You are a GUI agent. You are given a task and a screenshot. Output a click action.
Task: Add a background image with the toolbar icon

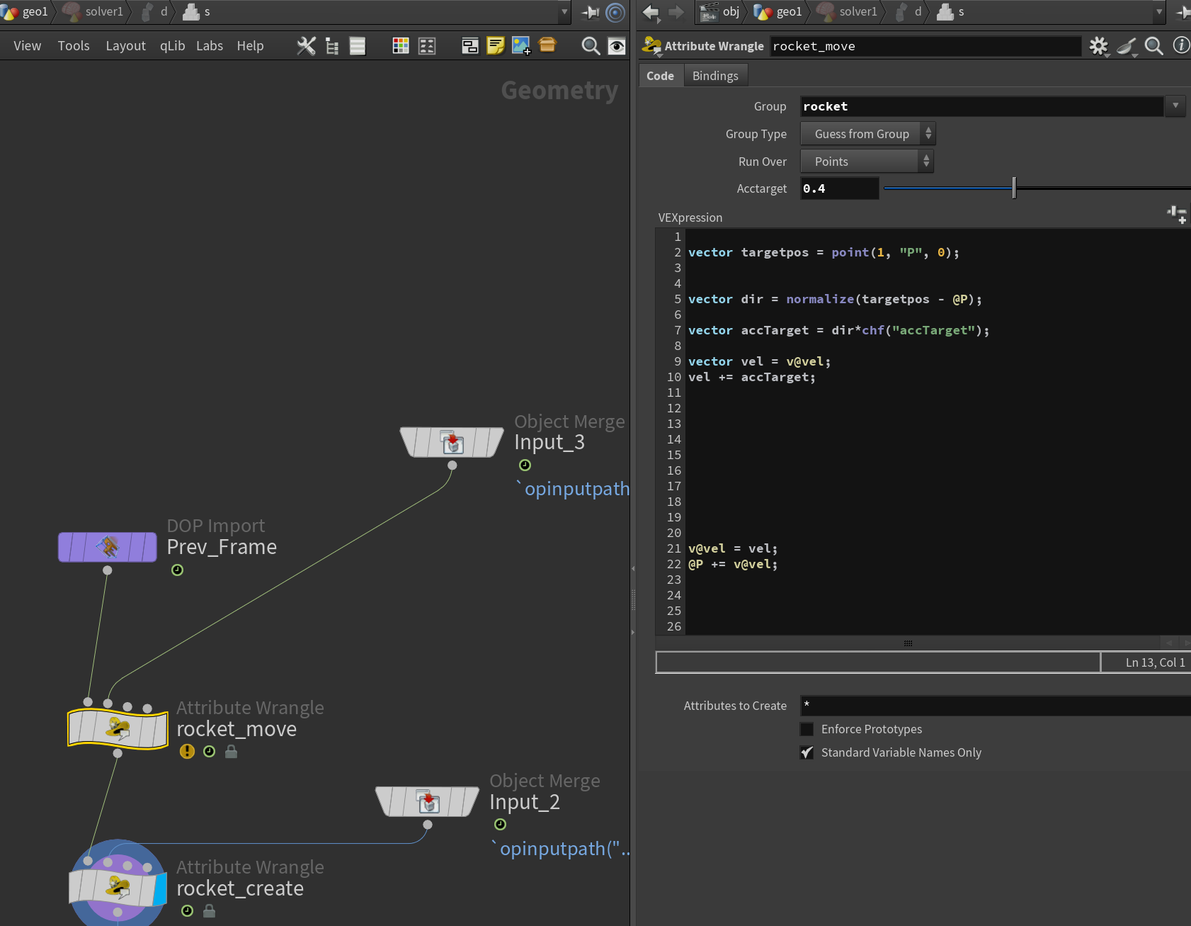(x=521, y=46)
